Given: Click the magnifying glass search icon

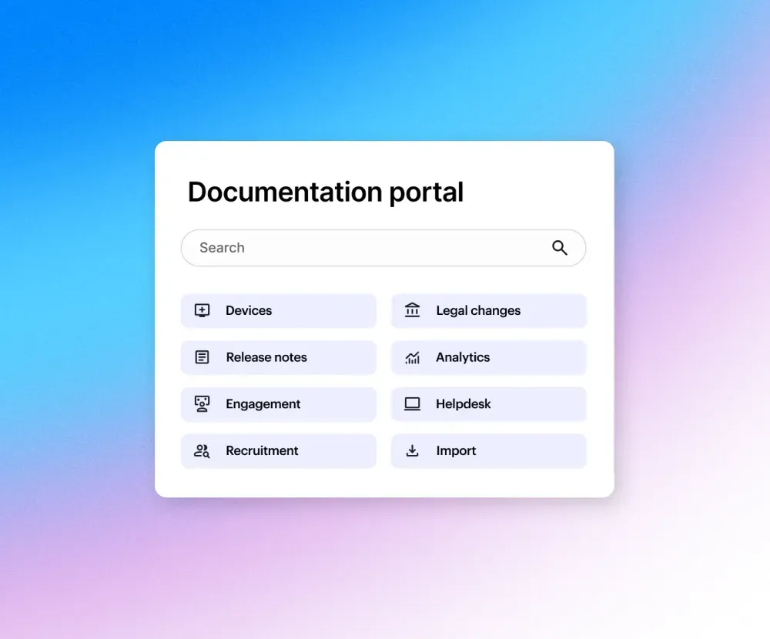Looking at the screenshot, I should (x=559, y=248).
